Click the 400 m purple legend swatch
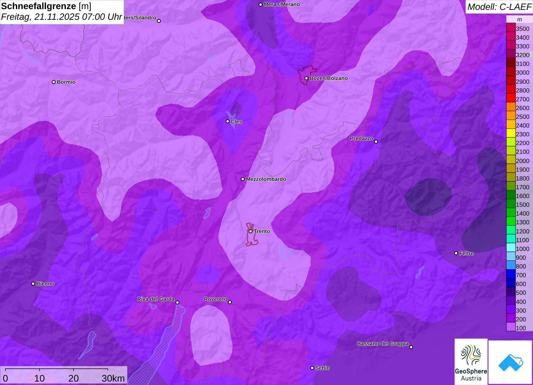 click(x=511, y=300)
